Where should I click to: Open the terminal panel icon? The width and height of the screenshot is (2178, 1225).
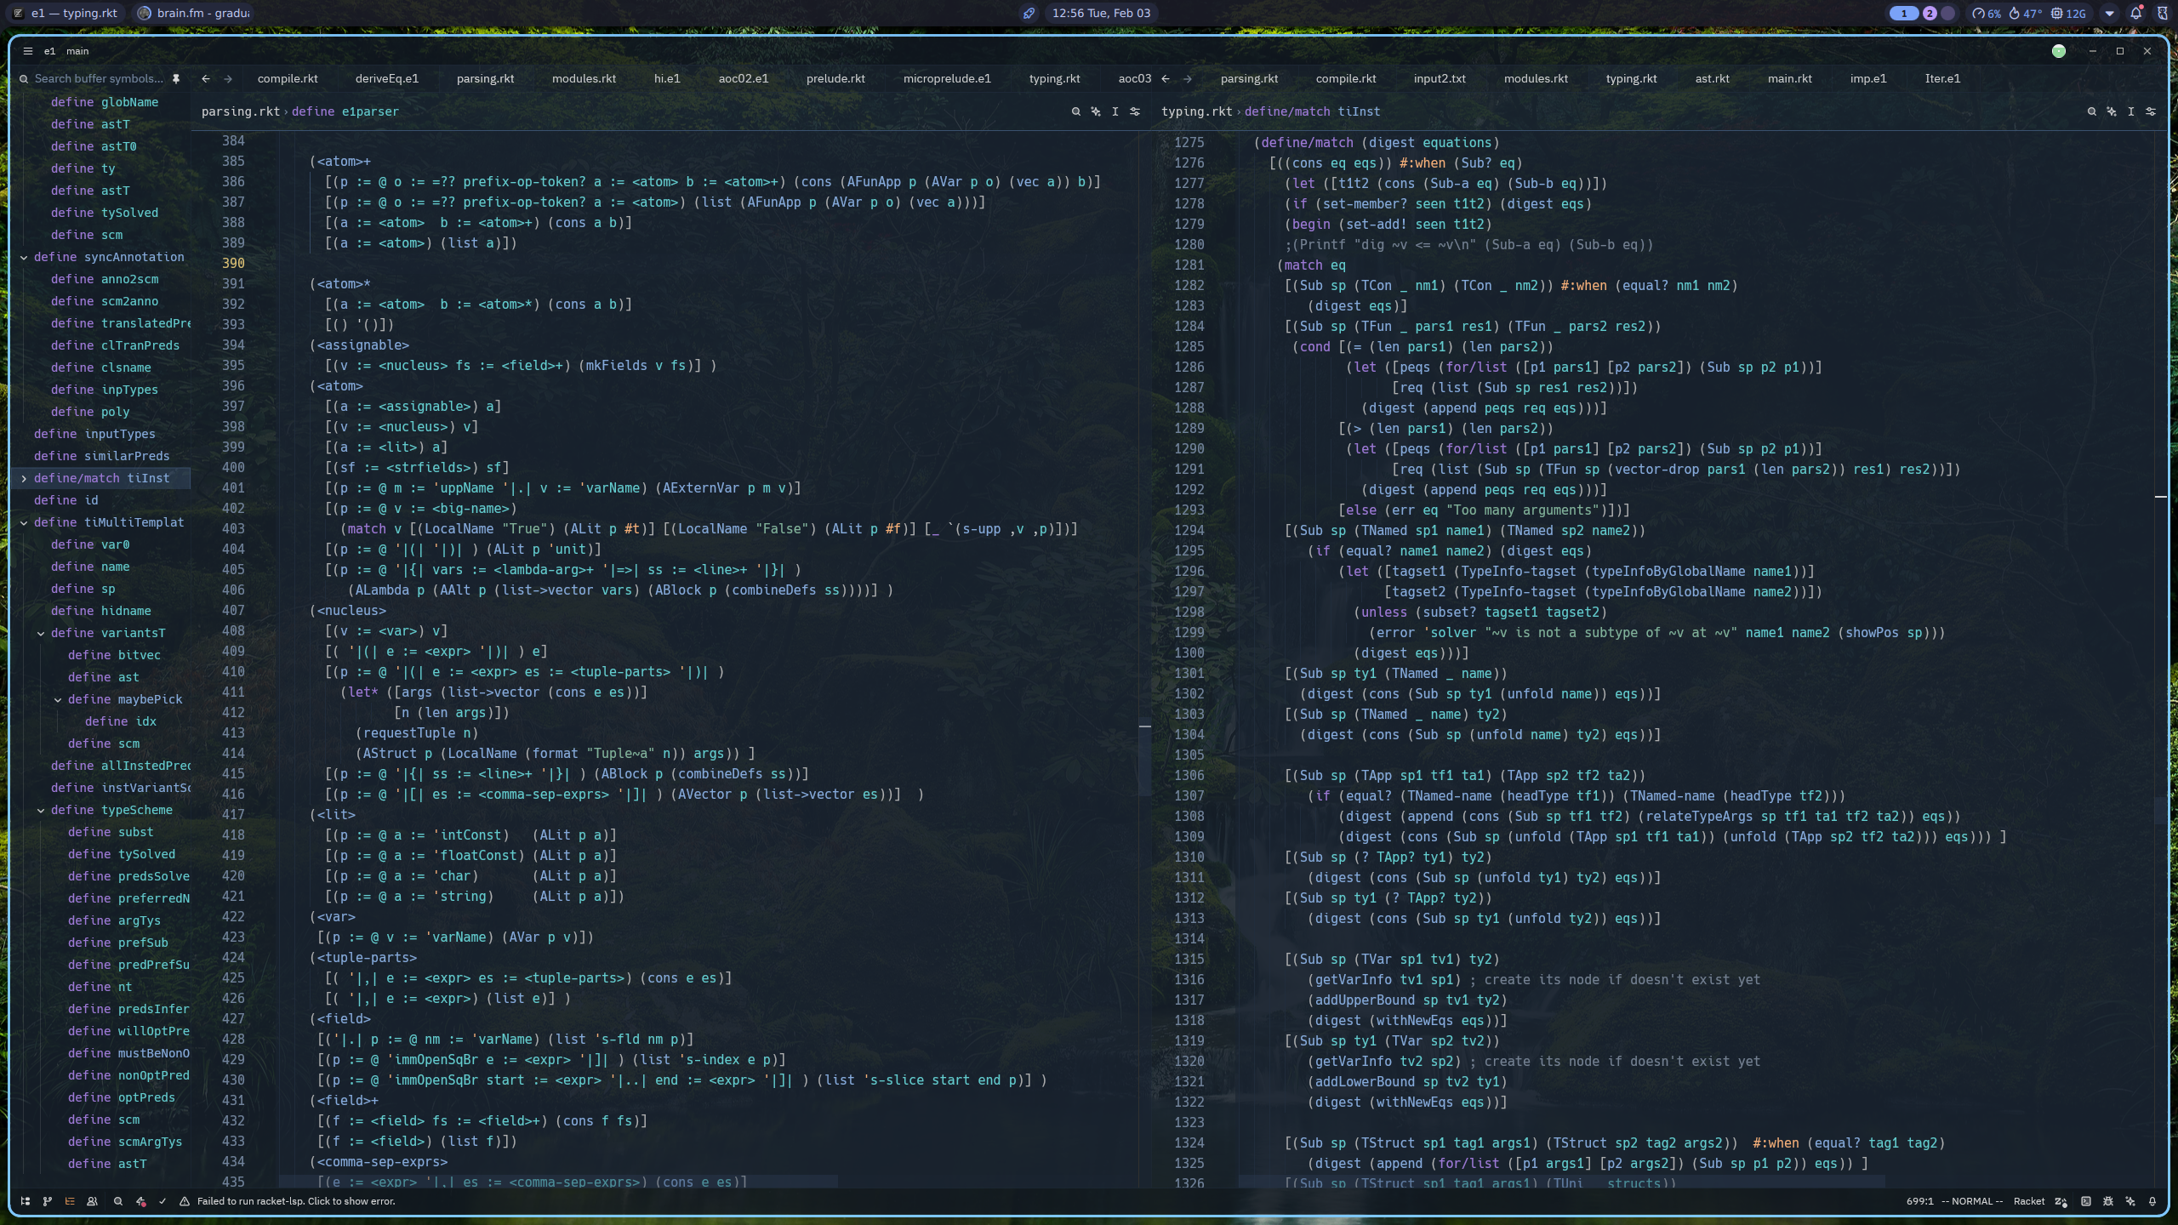(2086, 1201)
